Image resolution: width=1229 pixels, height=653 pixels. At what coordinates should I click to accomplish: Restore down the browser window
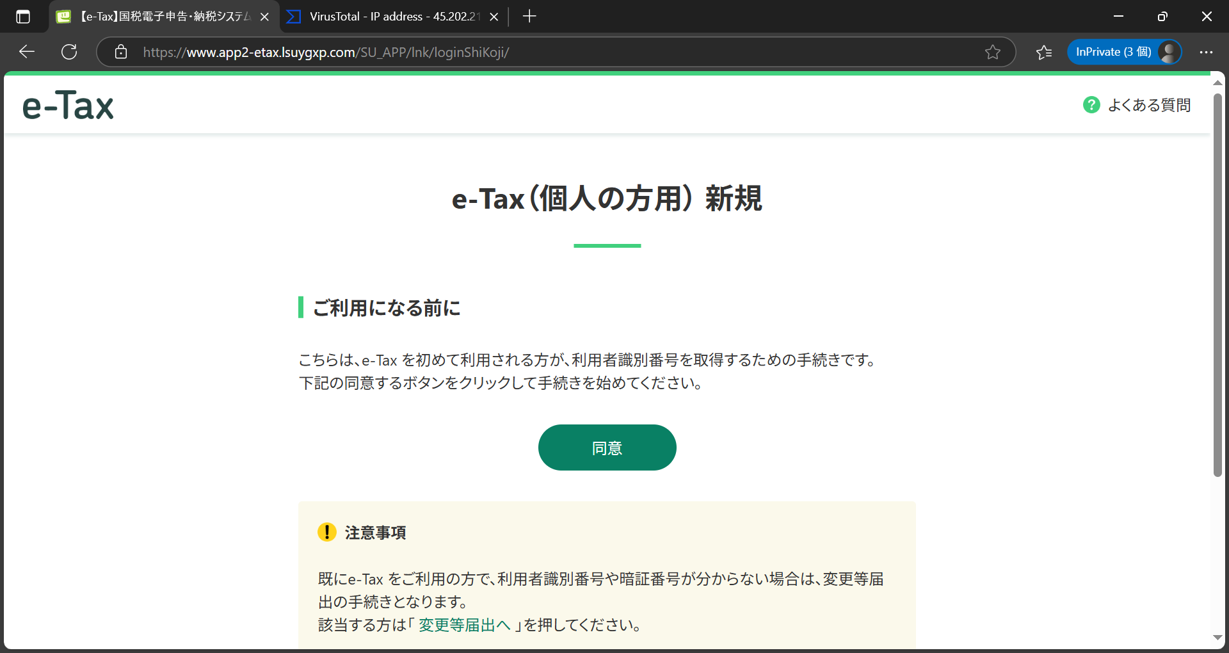[x=1162, y=17]
